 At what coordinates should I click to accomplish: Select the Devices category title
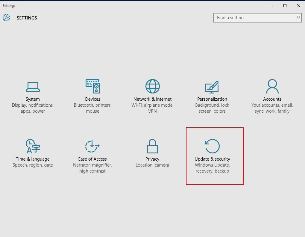click(92, 99)
